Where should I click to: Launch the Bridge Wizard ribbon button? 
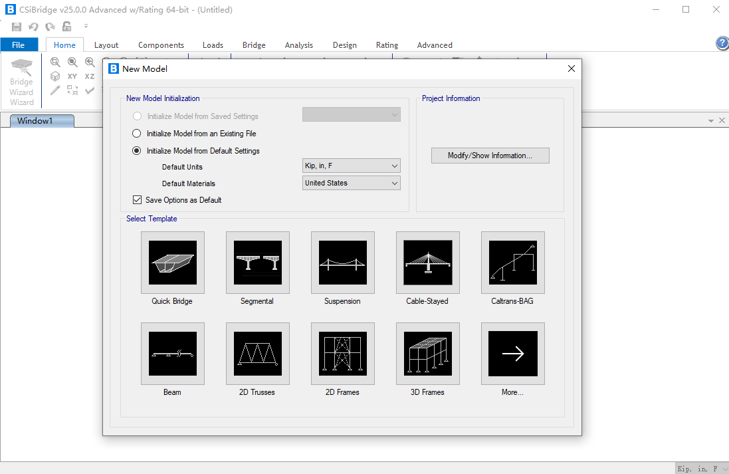pos(21,81)
